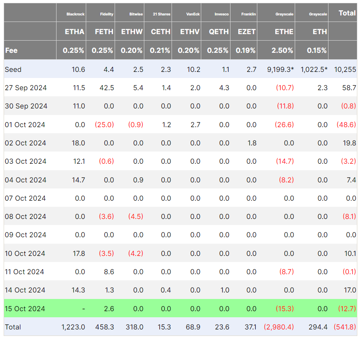Click the (14.7) ETHE outflow value

click(285, 161)
